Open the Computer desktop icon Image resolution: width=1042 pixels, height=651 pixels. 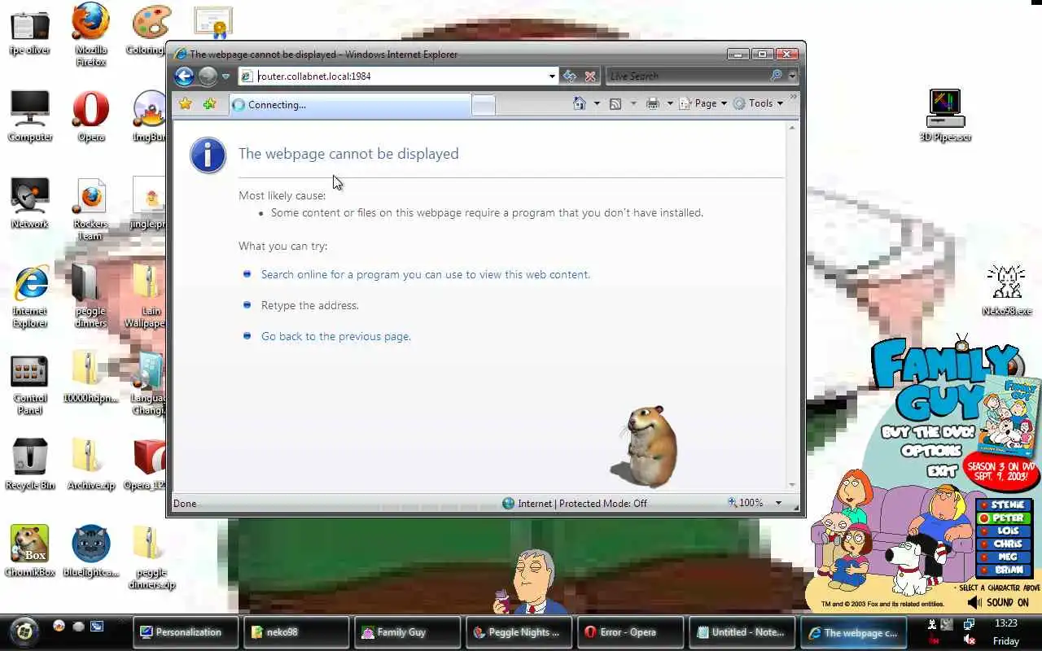point(30,116)
